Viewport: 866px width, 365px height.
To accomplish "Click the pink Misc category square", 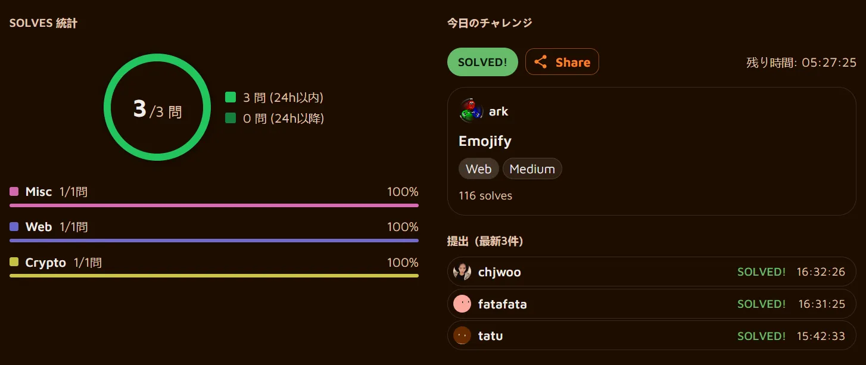I will [x=14, y=192].
